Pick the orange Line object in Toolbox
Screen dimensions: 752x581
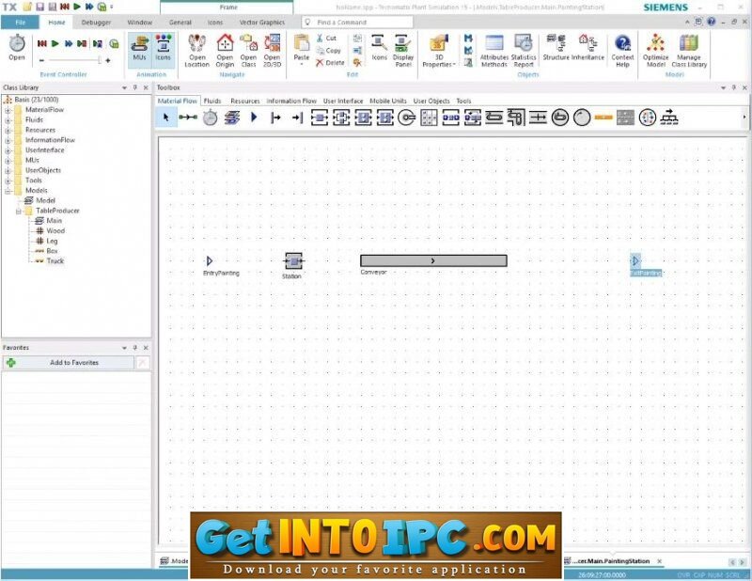pos(603,118)
